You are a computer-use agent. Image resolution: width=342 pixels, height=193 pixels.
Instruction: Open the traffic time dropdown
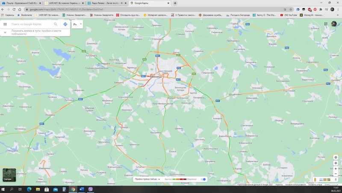(147, 179)
